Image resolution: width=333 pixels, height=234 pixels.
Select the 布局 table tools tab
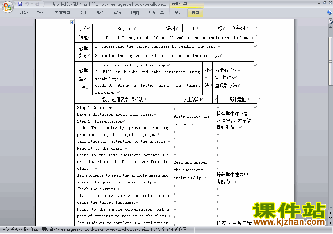195,13
